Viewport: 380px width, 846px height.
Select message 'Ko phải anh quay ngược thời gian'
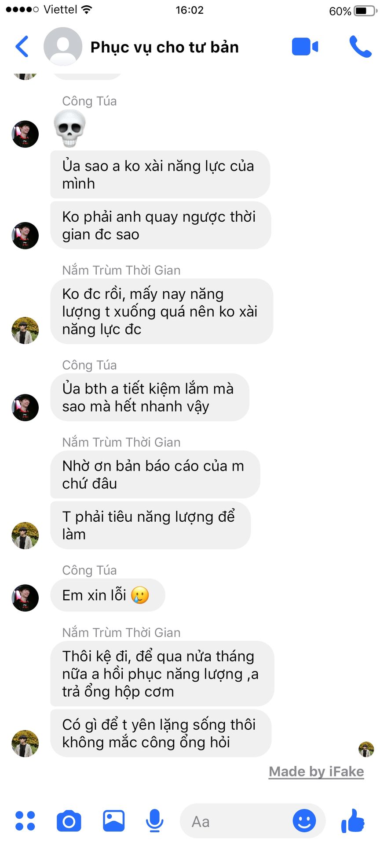pyautogui.click(x=161, y=226)
